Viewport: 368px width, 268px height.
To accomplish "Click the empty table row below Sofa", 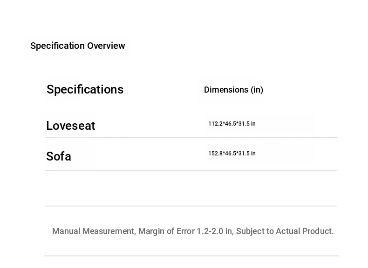I will (191, 188).
